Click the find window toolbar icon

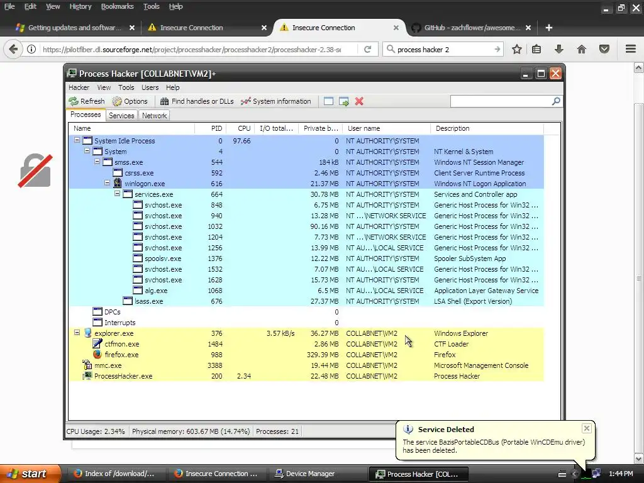(x=328, y=101)
